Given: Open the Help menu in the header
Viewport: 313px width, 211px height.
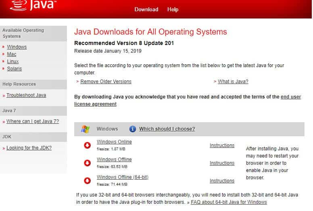Looking at the screenshot, I should click(173, 9).
